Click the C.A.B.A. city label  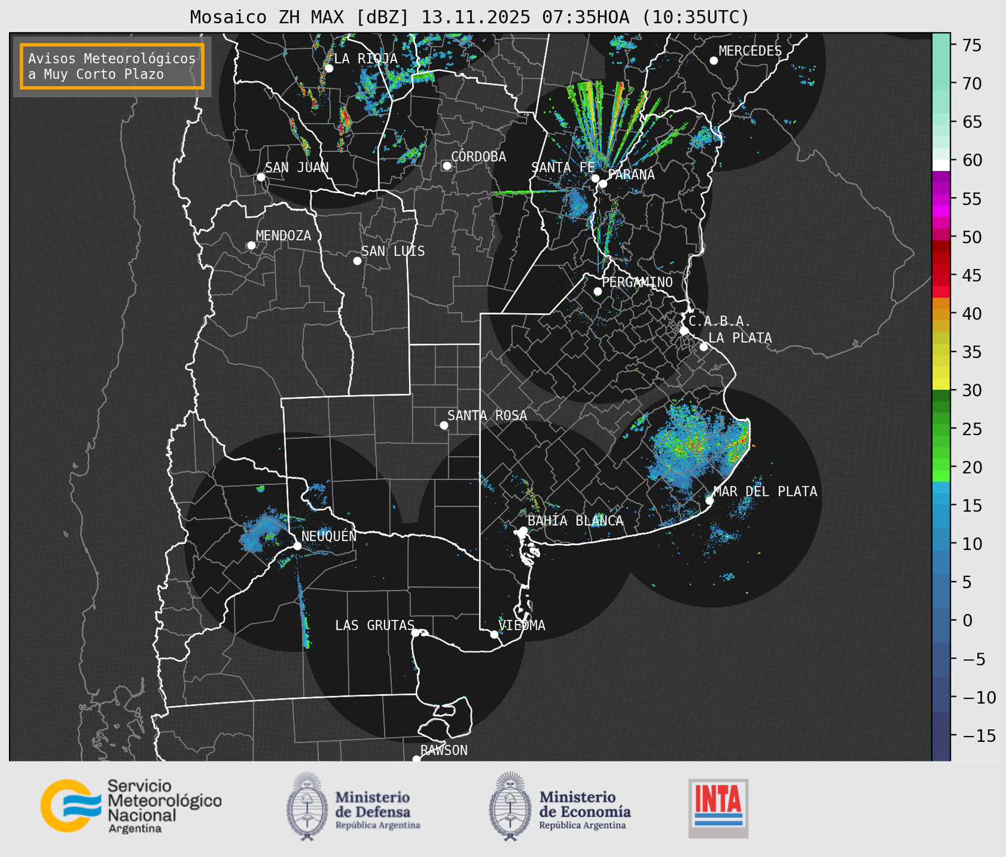720,321
